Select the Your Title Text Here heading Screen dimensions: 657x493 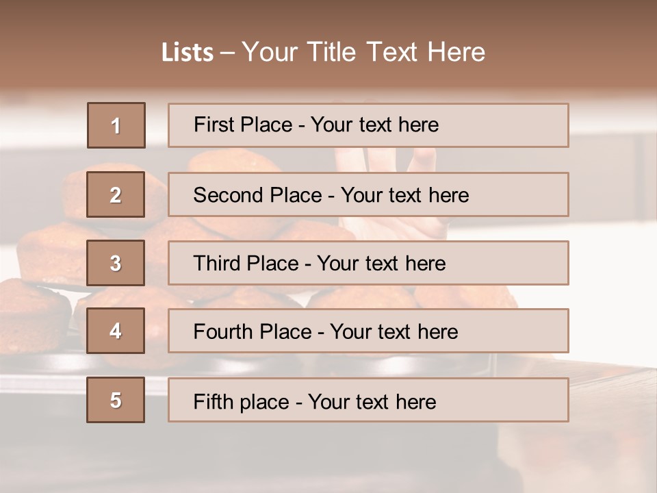click(x=363, y=53)
